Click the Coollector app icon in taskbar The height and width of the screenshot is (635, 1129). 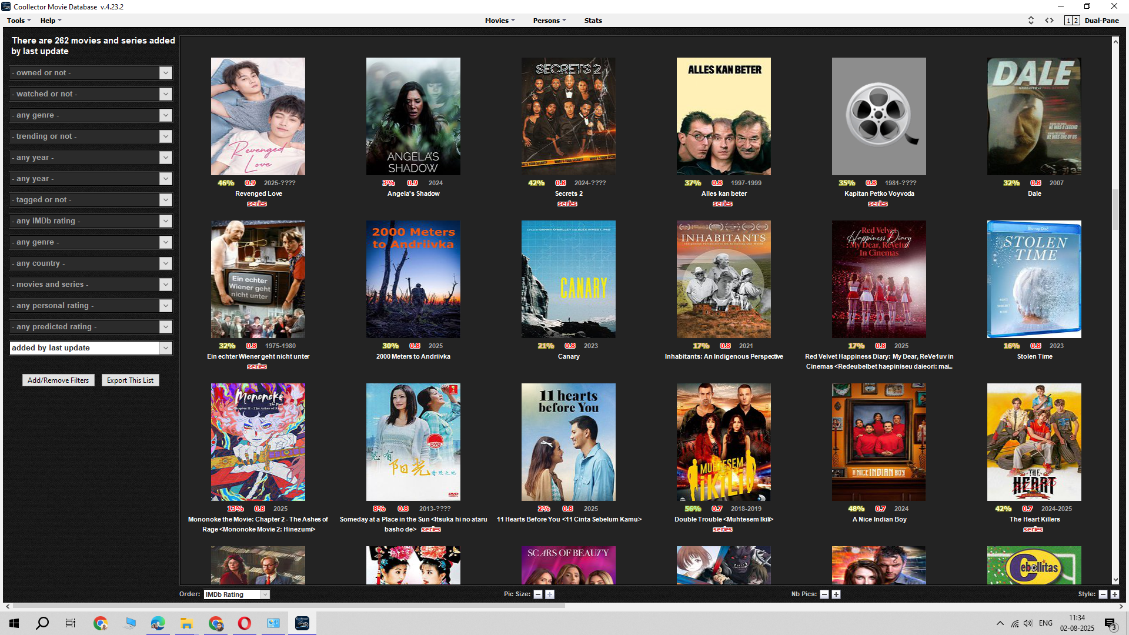302,623
